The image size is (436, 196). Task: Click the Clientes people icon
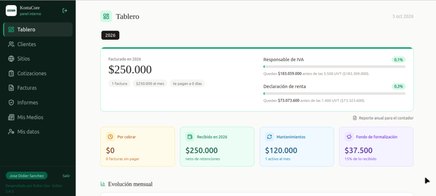tap(11, 44)
